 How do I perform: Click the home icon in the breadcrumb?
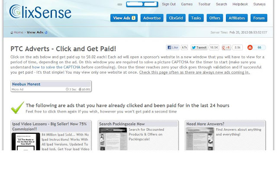click(12, 32)
